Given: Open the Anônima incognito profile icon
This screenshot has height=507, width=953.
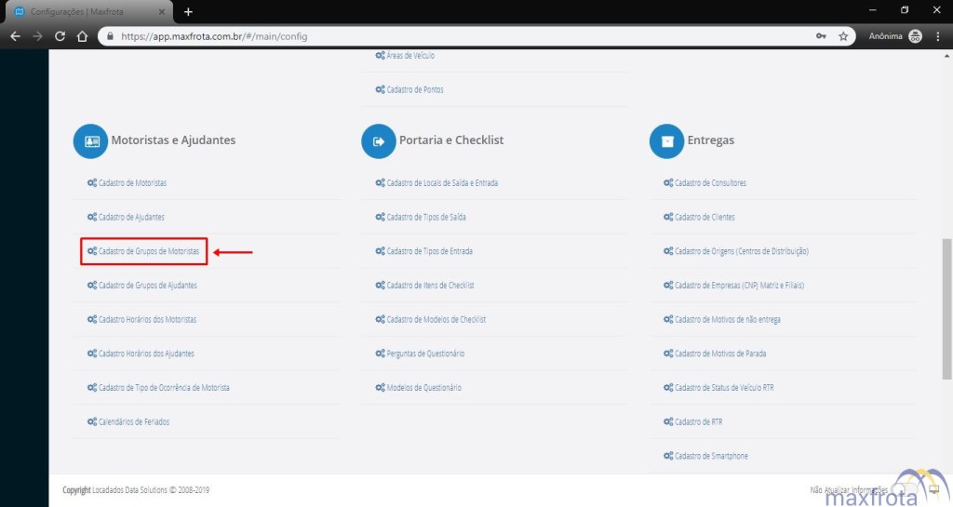Looking at the screenshot, I should click(x=915, y=36).
